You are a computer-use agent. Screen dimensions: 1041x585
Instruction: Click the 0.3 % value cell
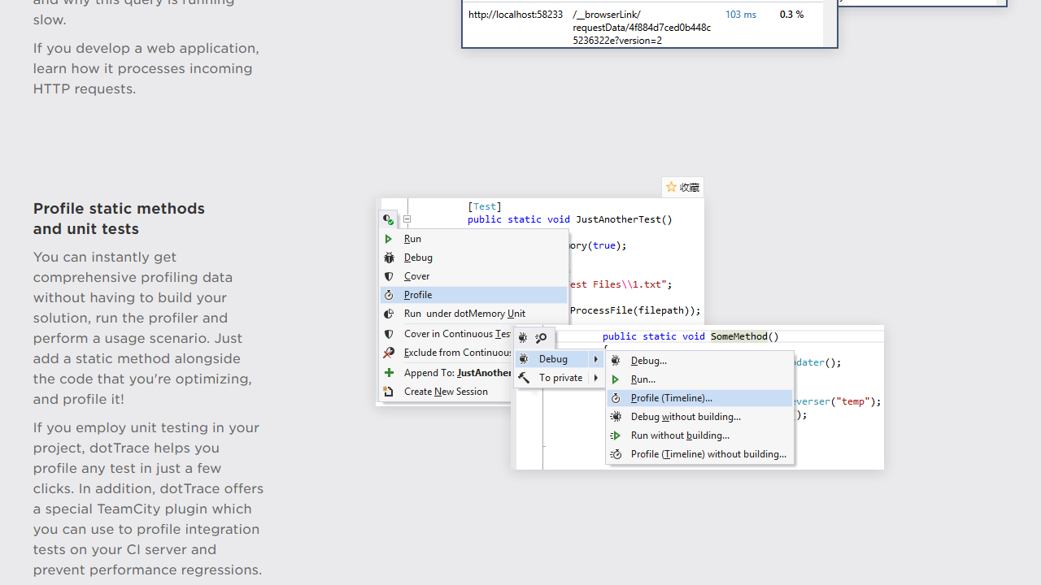pyautogui.click(x=791, y=15)
